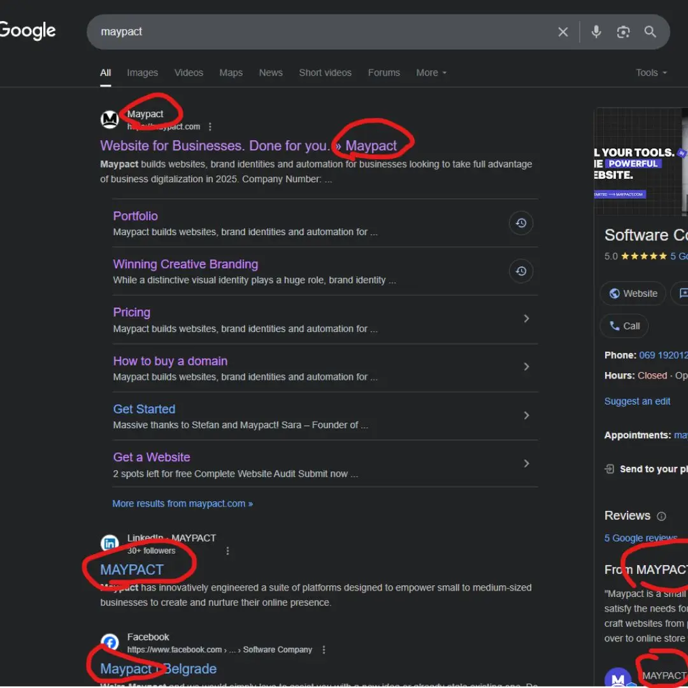Screen dimensions: 688x688
Task: Open three-dot menu for LinkedIn result
Action: 228,551
